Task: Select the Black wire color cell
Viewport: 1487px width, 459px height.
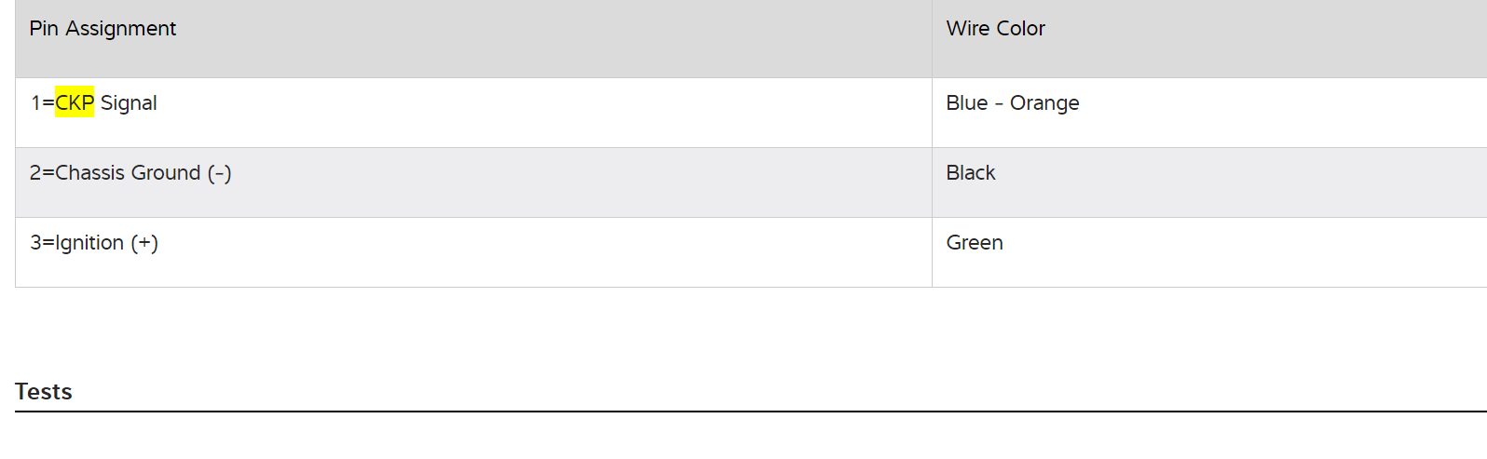Action: [970, 173]
